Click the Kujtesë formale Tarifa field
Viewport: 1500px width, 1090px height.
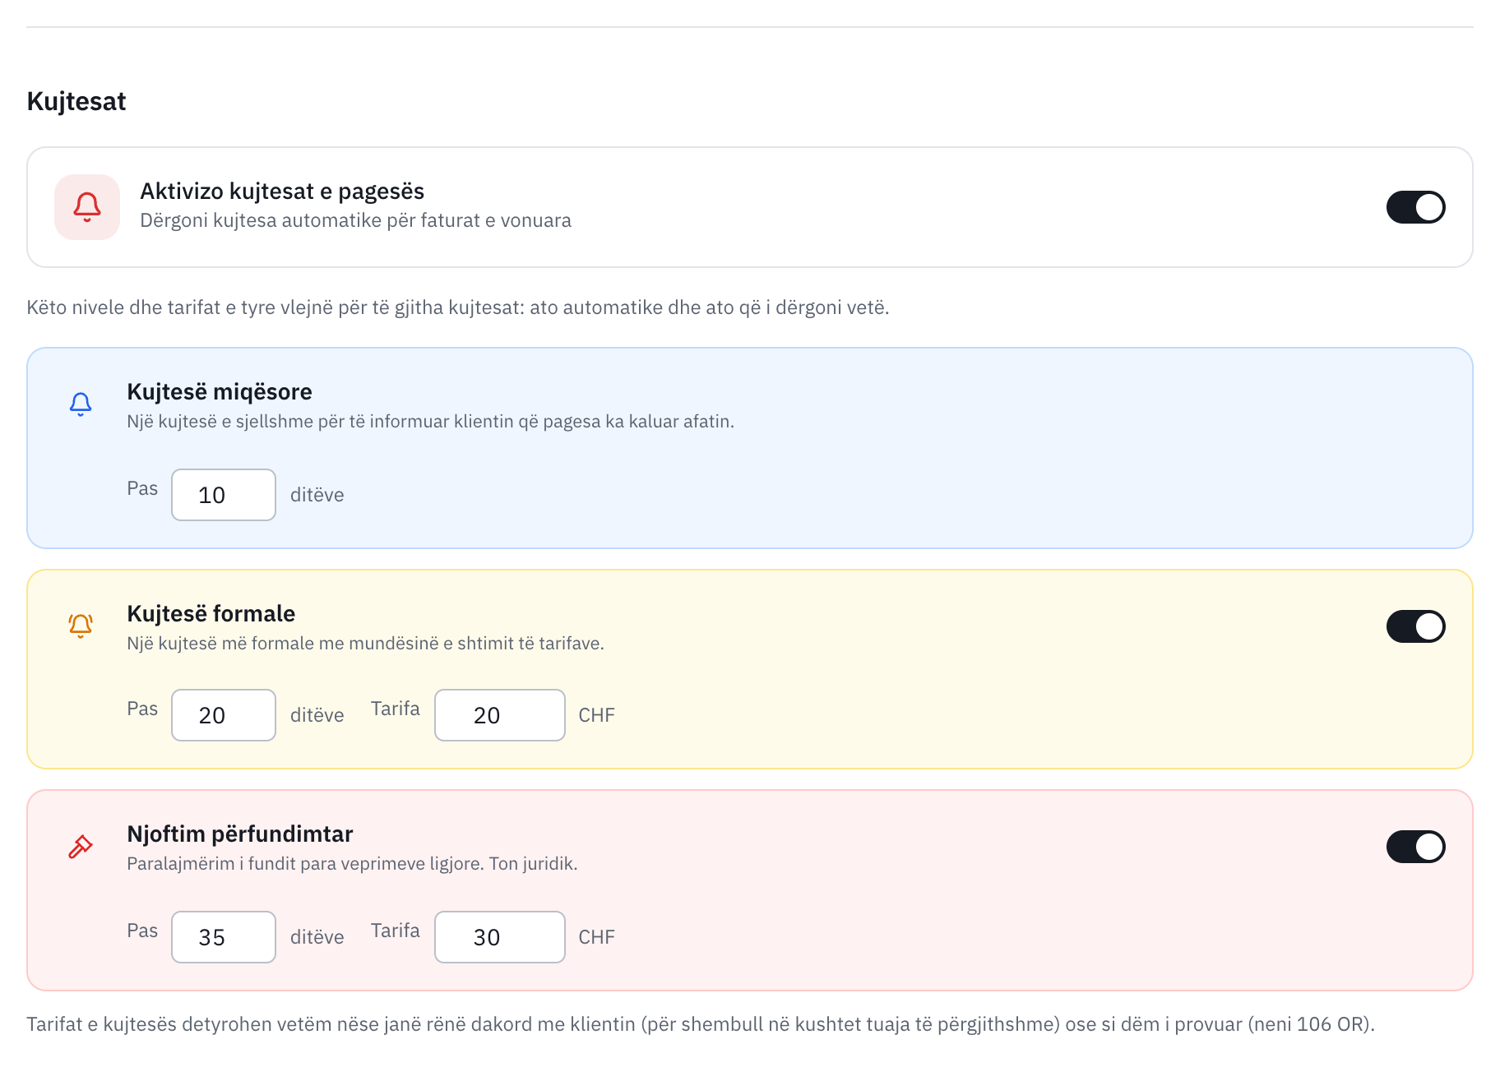click(500, 715)
